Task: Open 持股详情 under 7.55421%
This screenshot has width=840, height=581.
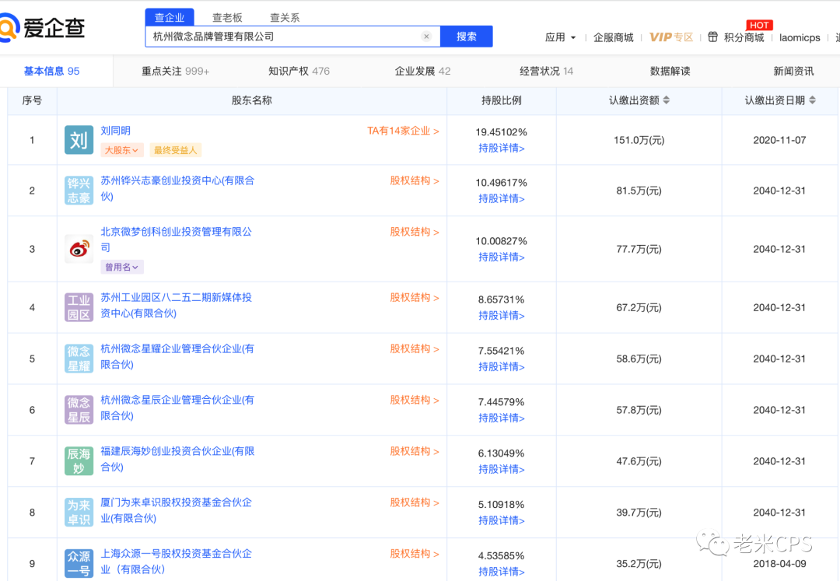Action: pyautogui.click(x=502, y=367)
